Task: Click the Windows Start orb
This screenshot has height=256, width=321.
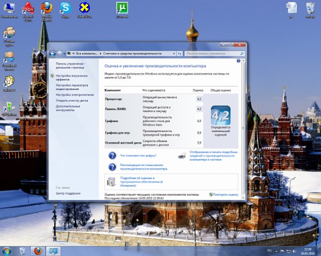Action: [6, 251]
